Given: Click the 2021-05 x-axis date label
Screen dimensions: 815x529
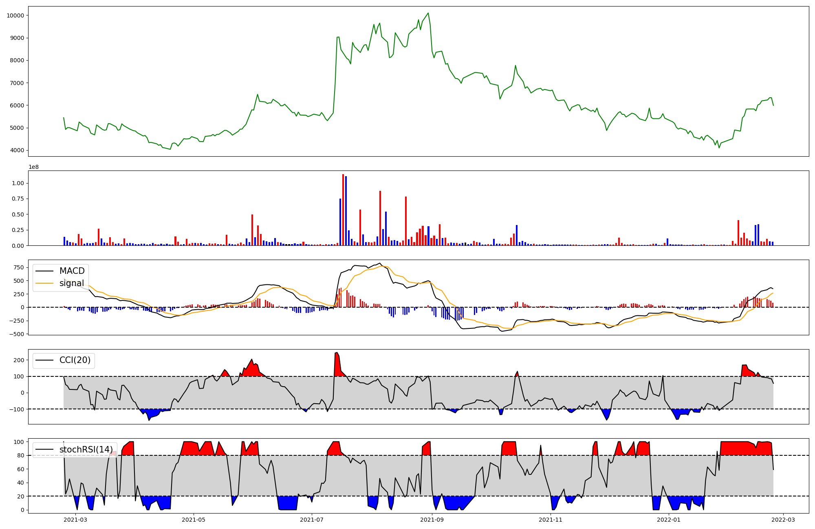Looking at the screenshot, I should (x=194, y=519).
